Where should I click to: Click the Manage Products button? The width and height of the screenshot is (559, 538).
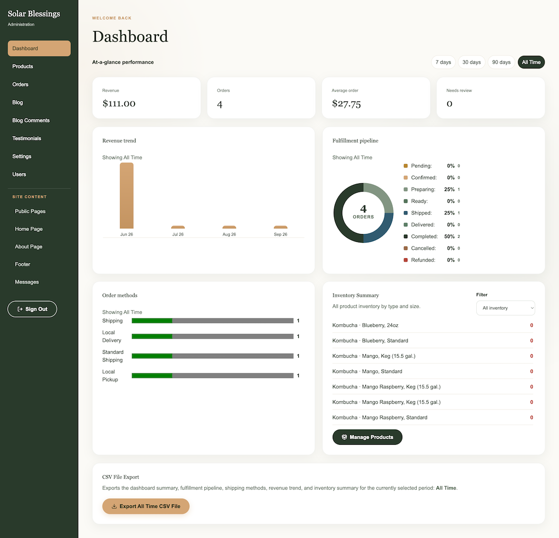(367, 437)
